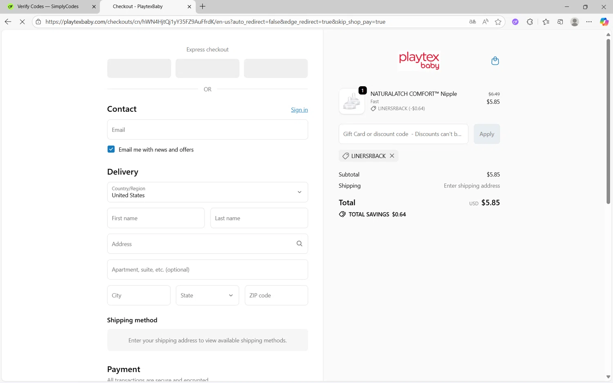Screen dimensions: 613x383
Task: Focus the City field
Action: click(139, 295)
